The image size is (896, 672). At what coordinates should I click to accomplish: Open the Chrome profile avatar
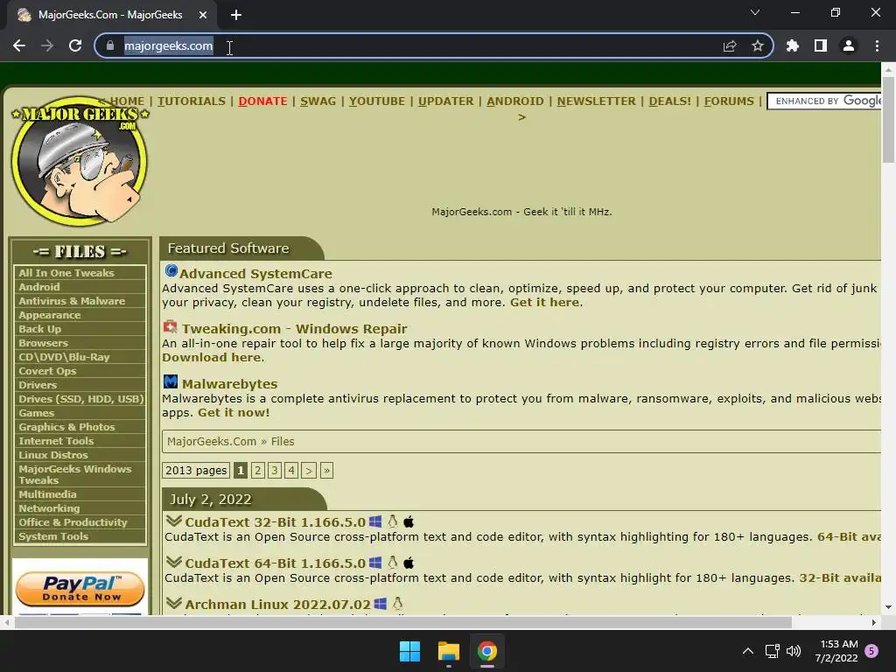[849, 45]
